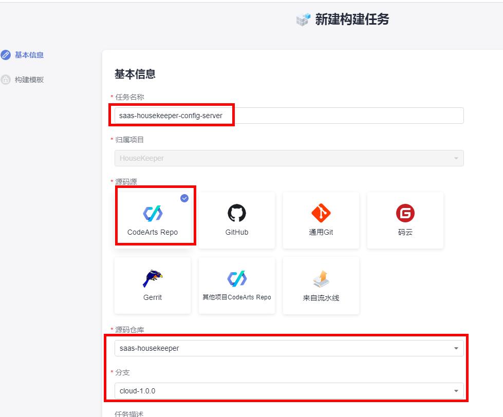Screen dimensions: 503x417
Task: Click the cloud-1.0.0 branch selection
Action: click(288, 390)
